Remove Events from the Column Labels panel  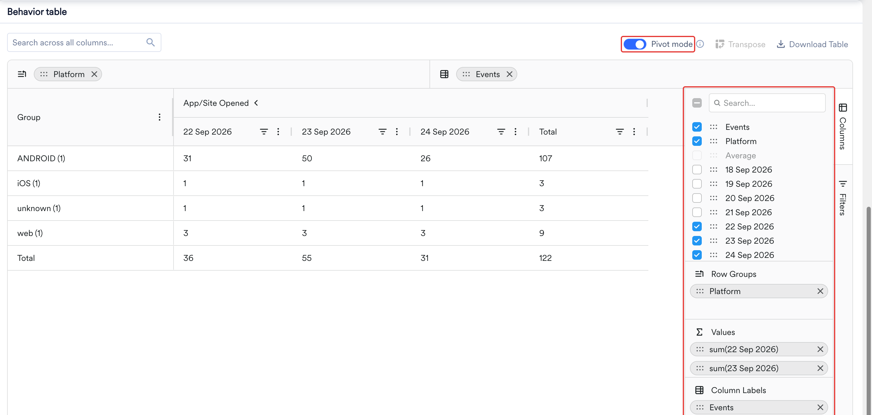[820, 408]
